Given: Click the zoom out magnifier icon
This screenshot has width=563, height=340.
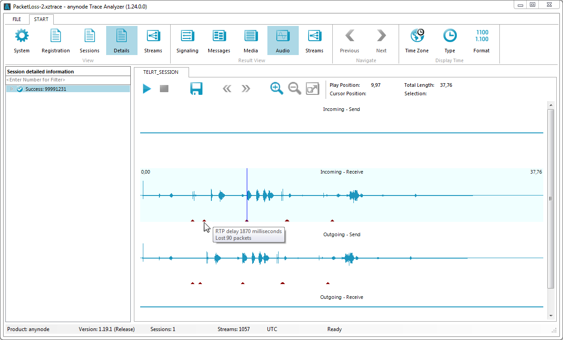Looking at the screenshot, I should click(294, 89).
